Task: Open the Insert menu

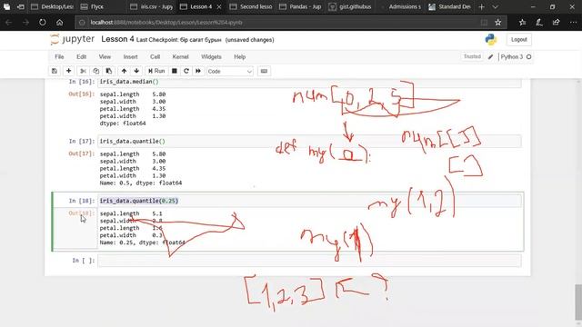Action: (x=130, y=56)
